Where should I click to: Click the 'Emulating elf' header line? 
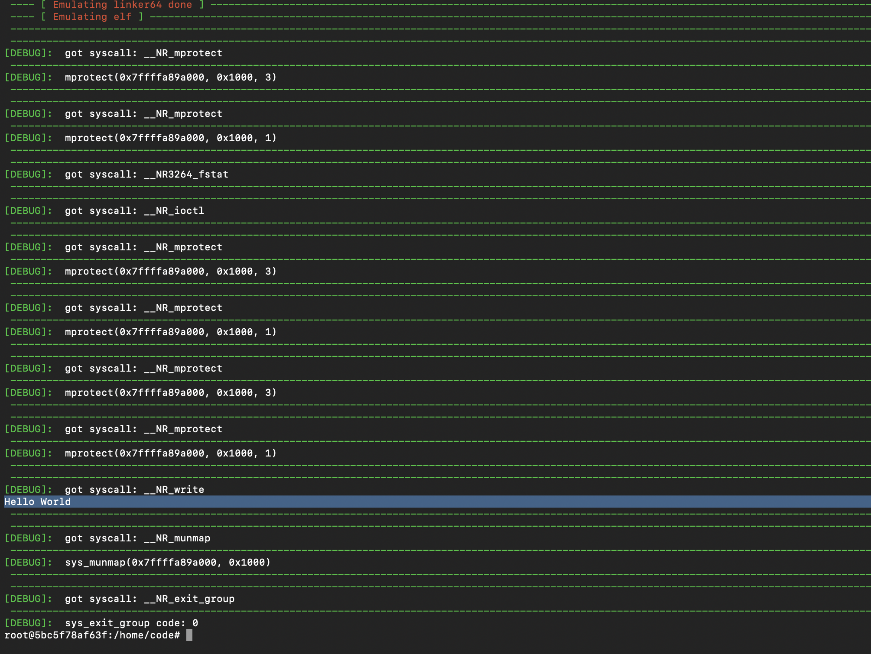coord(92,17)
